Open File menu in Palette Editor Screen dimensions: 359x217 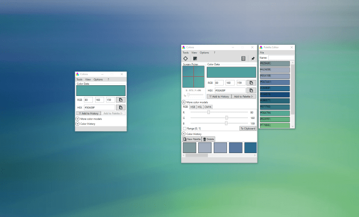262,53
